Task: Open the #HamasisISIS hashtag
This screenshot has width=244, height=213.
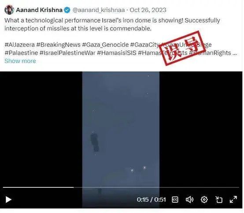Action: pos(117,53)
